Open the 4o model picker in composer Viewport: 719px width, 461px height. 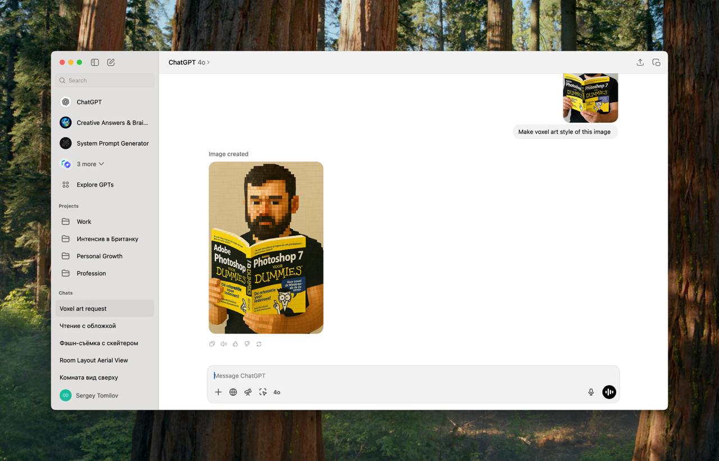coord(277,392)
